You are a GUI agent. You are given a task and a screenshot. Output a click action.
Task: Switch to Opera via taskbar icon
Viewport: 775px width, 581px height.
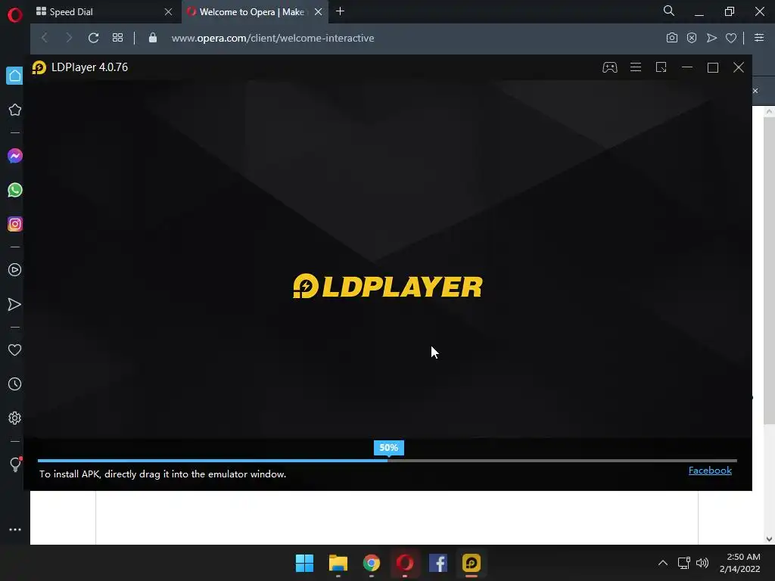click(405, 563)
